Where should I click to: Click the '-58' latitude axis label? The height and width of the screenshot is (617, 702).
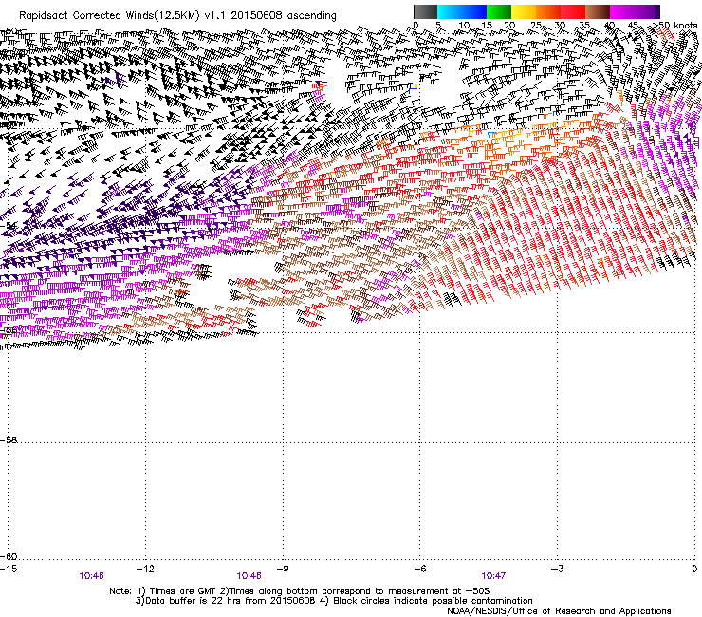9,440
